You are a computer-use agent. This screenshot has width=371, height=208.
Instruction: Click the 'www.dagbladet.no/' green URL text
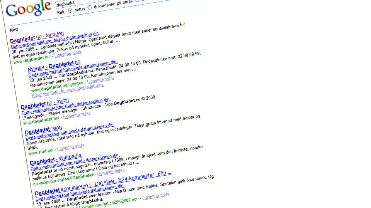32,59
